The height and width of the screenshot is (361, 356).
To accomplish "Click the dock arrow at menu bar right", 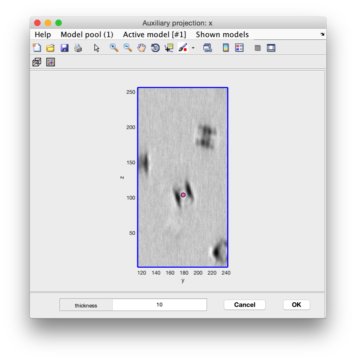I will pos(322,34).
